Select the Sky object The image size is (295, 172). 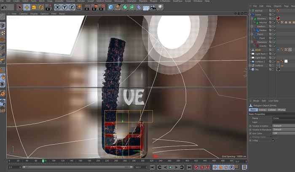[x=257, y=69]
